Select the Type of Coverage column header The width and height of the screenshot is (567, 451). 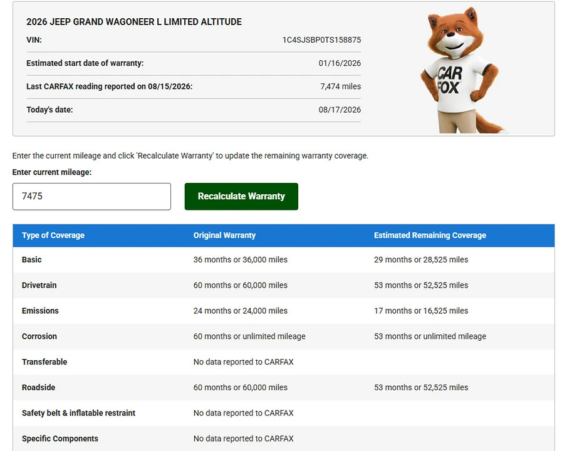tap(53, 236)
